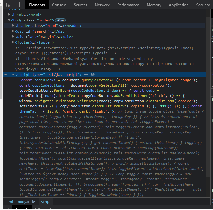
Task: Collapse the body class index node
Action: click(x=9, y=20)
